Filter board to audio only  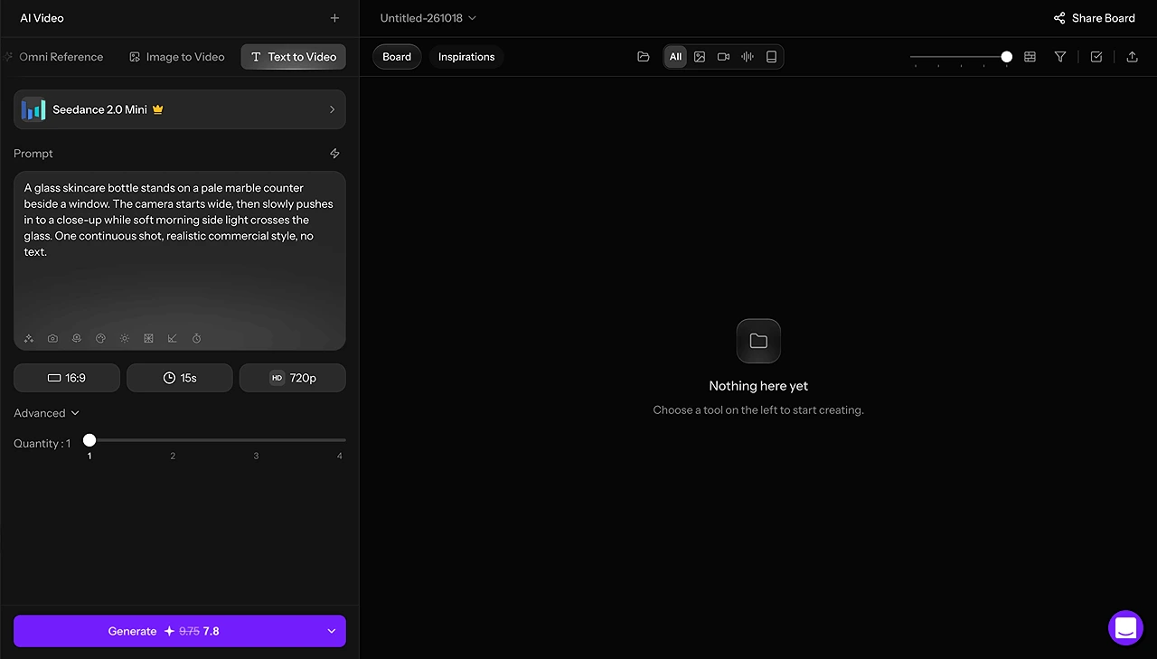click(748, 57)
